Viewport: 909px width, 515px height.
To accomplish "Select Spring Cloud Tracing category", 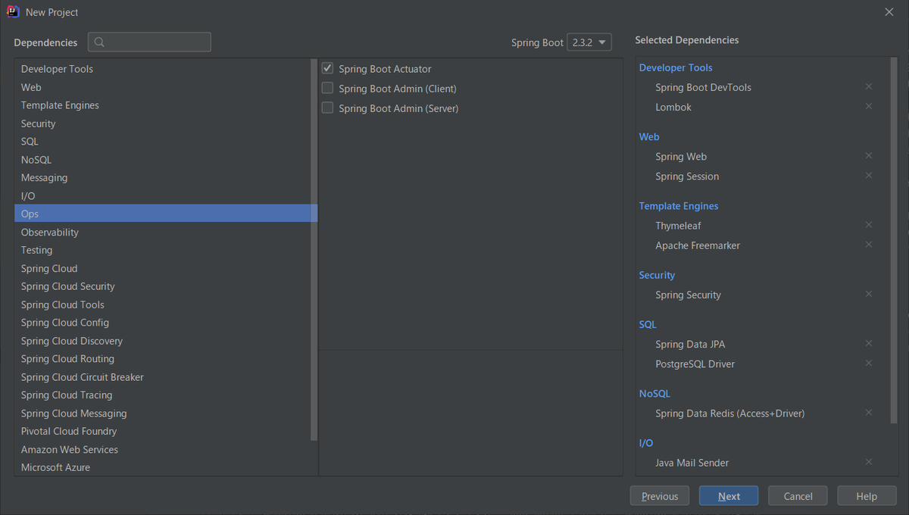I will [x=162, y=395].
